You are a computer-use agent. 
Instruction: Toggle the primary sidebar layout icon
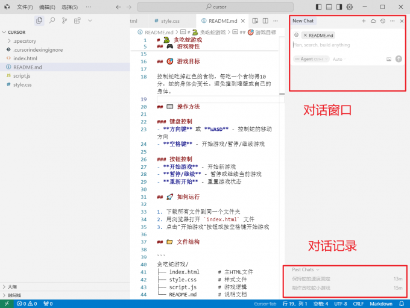pyautogui.click(x=318, y=7)
